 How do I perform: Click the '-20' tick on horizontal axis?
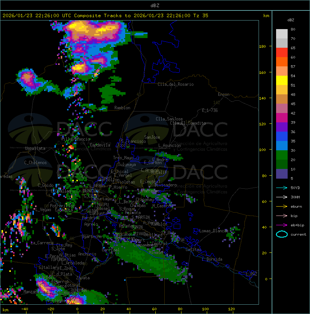click(51, 309)
